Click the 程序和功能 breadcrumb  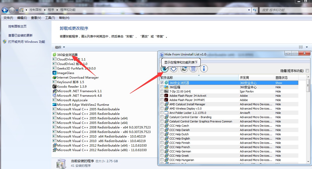point(68,10)
